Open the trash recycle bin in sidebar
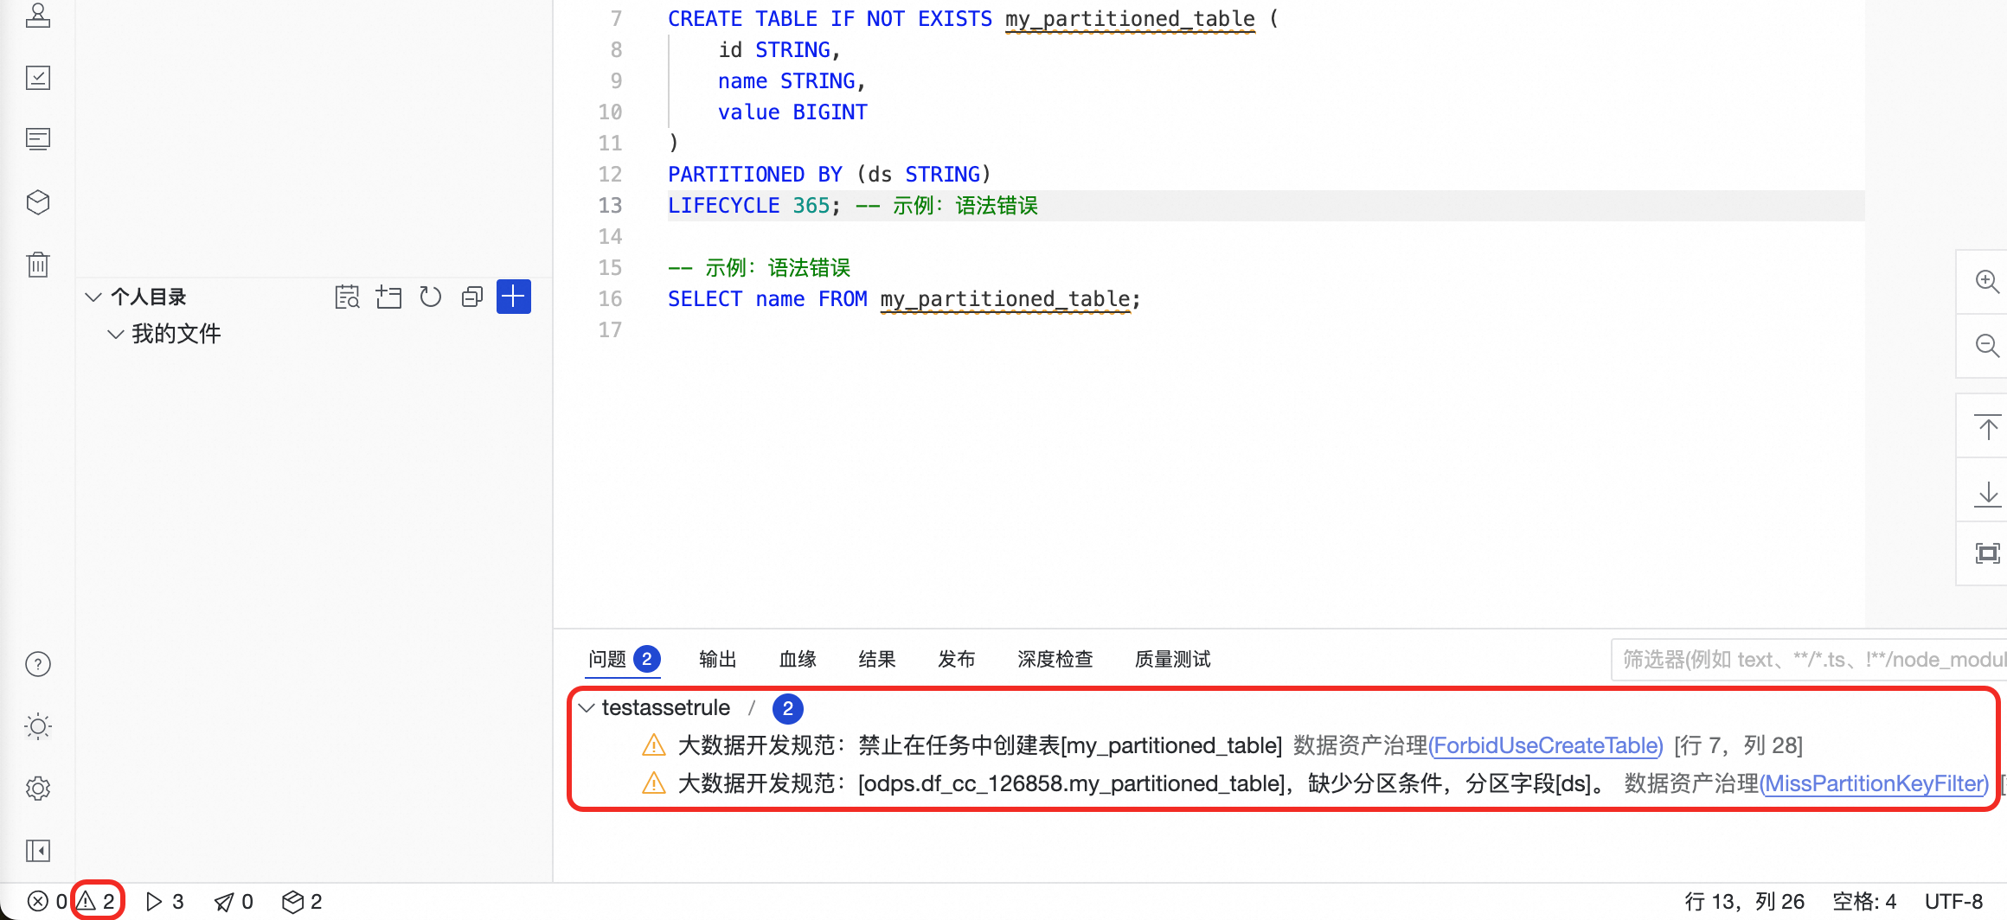This screenshot has width=2007, height=920. pyautogui.click(x=38, y=264)
